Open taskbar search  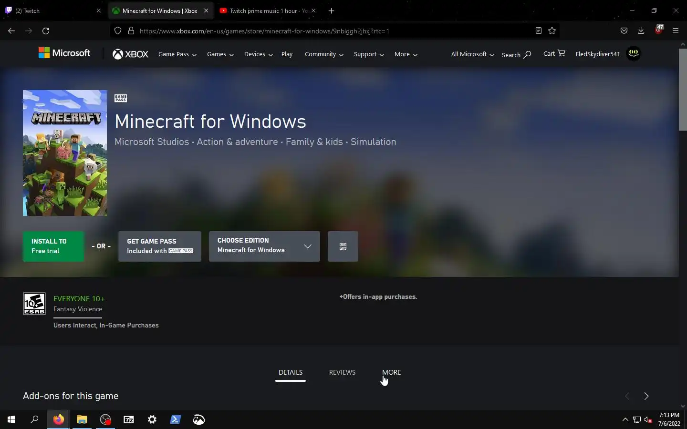point(34,419)
